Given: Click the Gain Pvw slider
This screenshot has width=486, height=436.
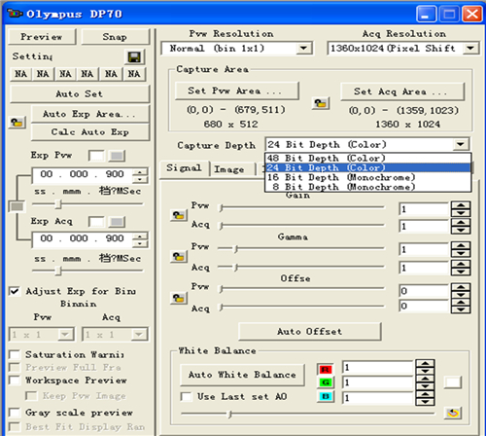Looking at the screenshot, I should (302, 207).
